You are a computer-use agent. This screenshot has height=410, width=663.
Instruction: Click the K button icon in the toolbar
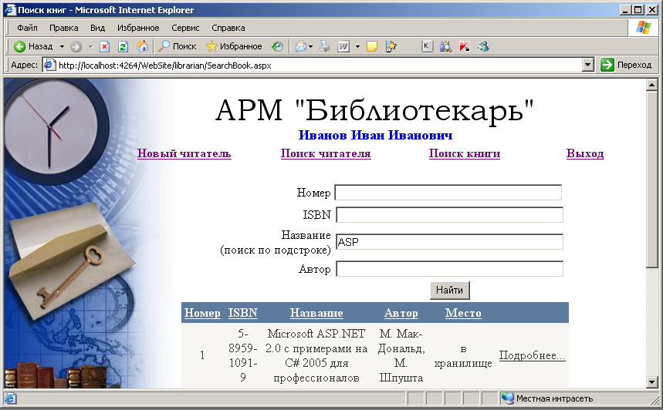pyautogui.click(x=427, y=46)
